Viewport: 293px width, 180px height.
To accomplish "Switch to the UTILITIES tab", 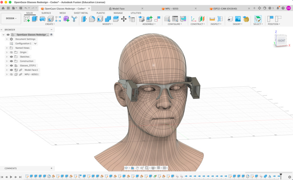I will [136, 13].
